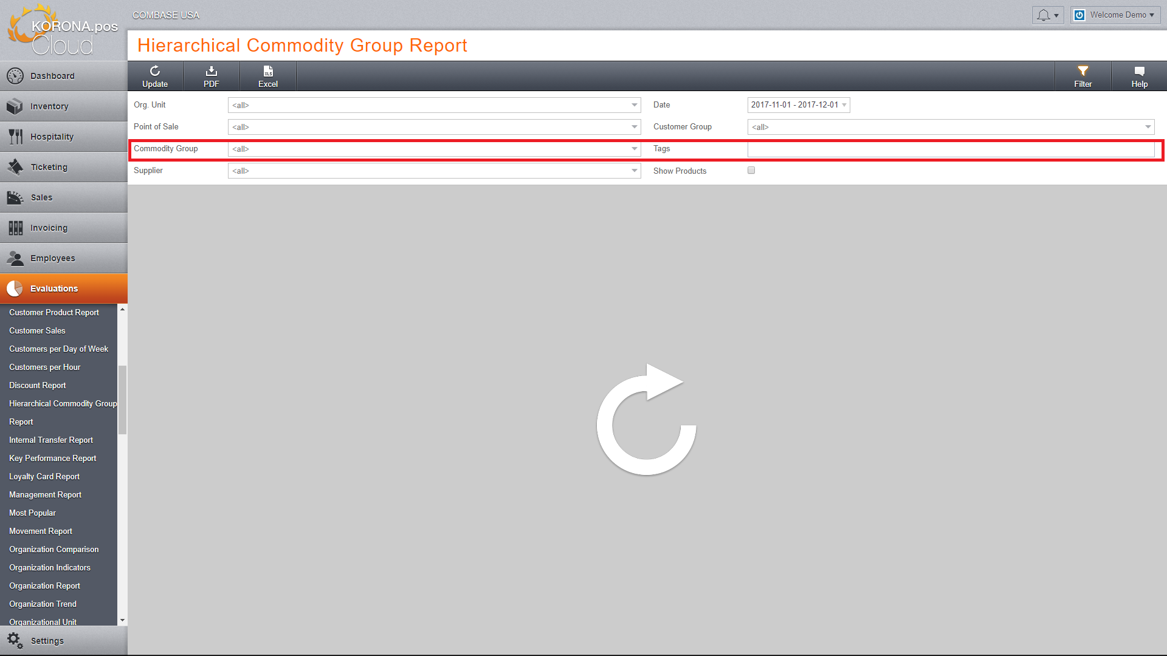The image size is (1167, 656).
Task: Click the COMBASE USA header text
Action: click(x=166, y=15)
